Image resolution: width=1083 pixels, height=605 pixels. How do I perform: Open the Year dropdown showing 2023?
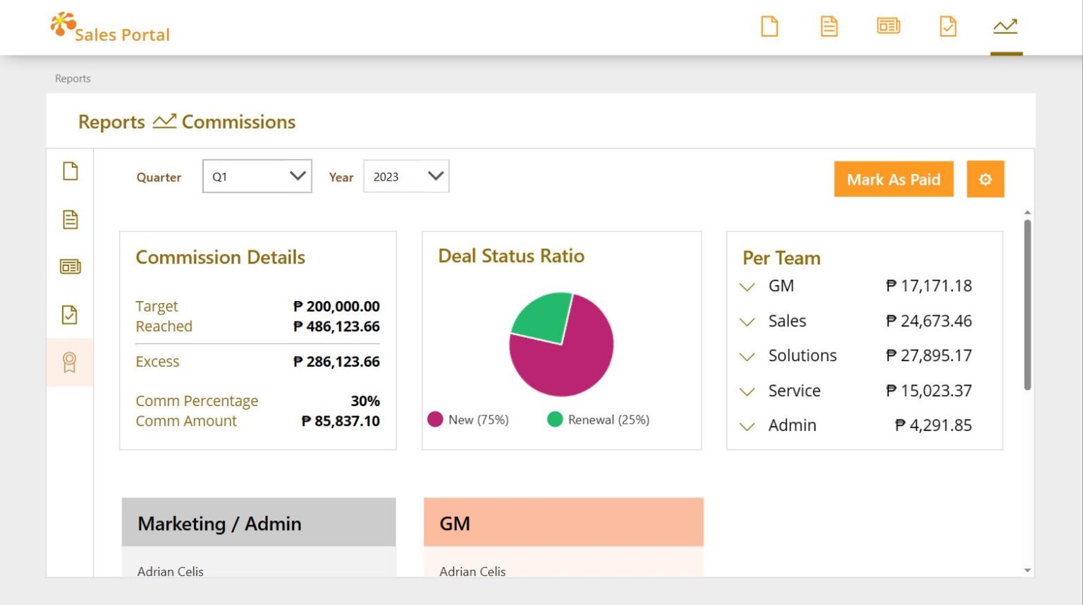[x=406, y=176]
